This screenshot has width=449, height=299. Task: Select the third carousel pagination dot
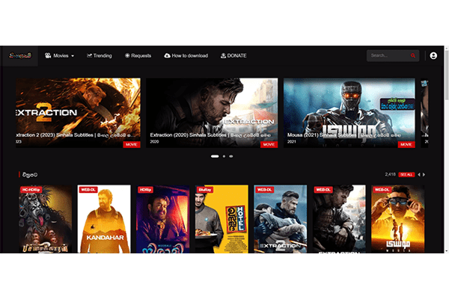click(x=231, y=156)
